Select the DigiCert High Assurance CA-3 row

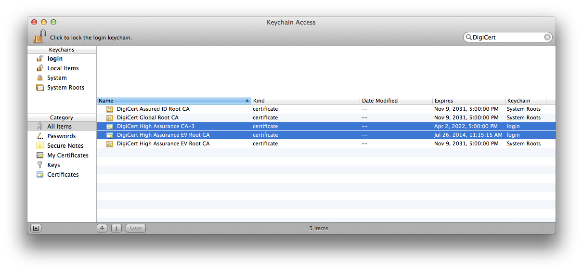pos(326,127)
